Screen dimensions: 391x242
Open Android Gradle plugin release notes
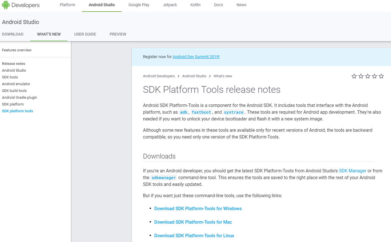coord(19,97)
